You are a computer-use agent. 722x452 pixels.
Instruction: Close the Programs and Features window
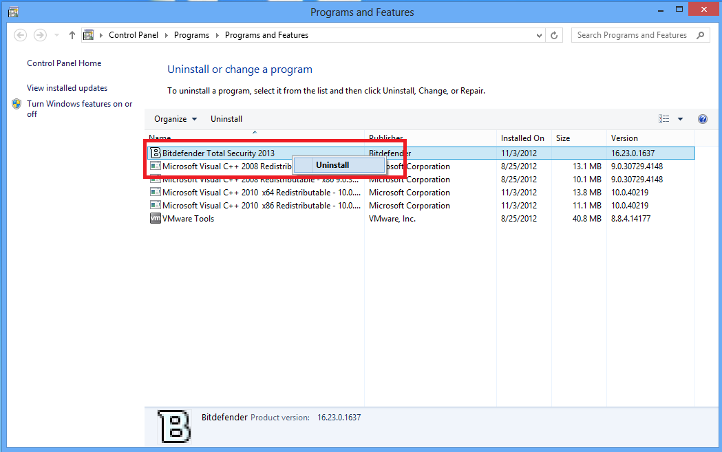coord(703,9)
